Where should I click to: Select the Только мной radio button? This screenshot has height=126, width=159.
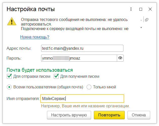point(89,87)
